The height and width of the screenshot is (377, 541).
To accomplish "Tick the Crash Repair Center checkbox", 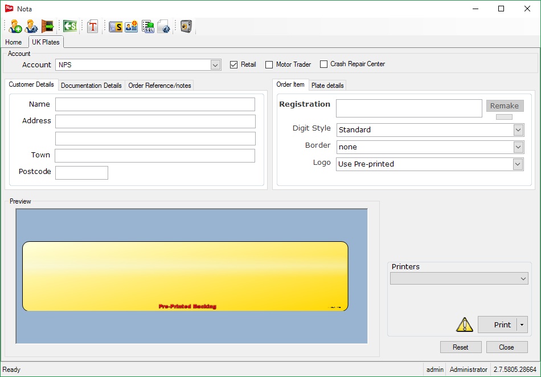I will [323, 64].
